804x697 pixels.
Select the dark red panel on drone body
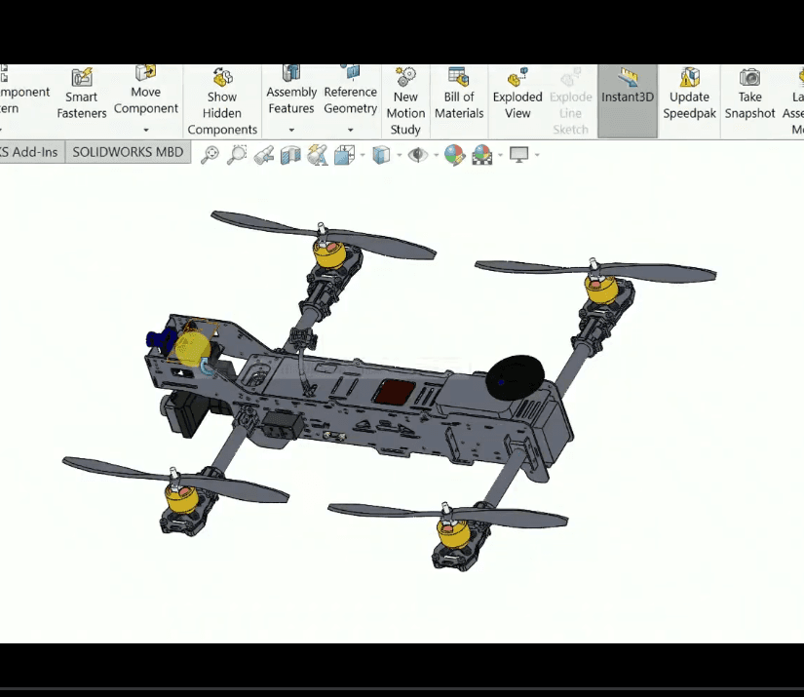pyautogui.click(x=395, y=392)
